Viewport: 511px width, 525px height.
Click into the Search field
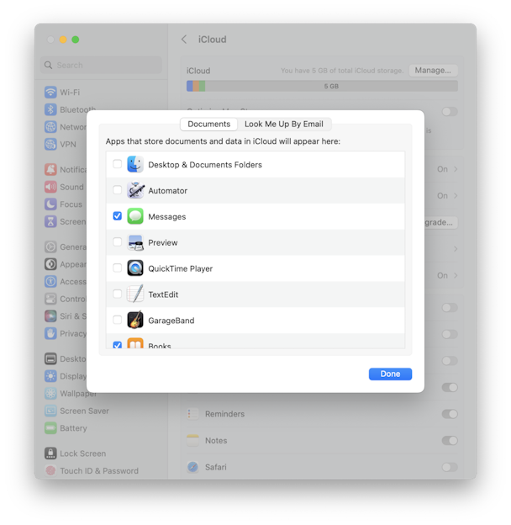102,65
